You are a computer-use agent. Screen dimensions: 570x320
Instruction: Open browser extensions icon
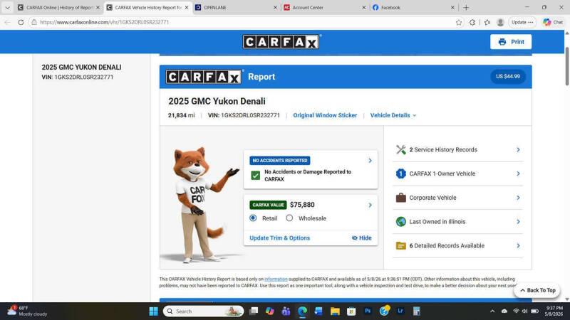(472, 22)
